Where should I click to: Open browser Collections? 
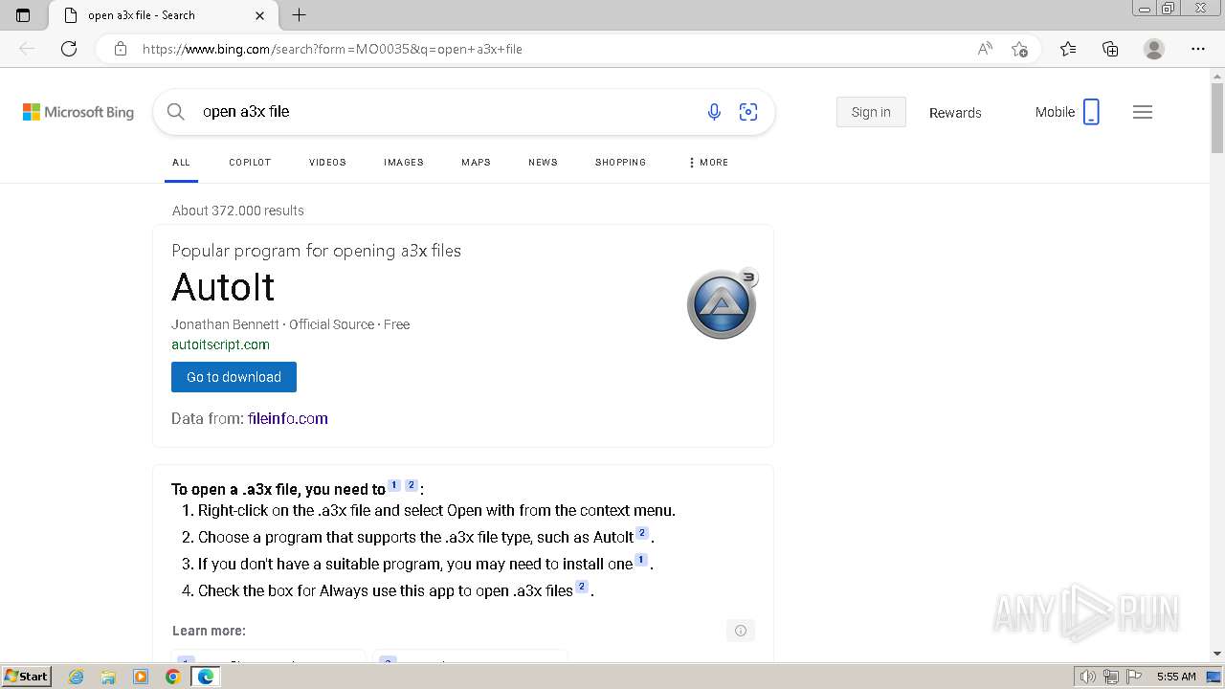[1110, 49]
